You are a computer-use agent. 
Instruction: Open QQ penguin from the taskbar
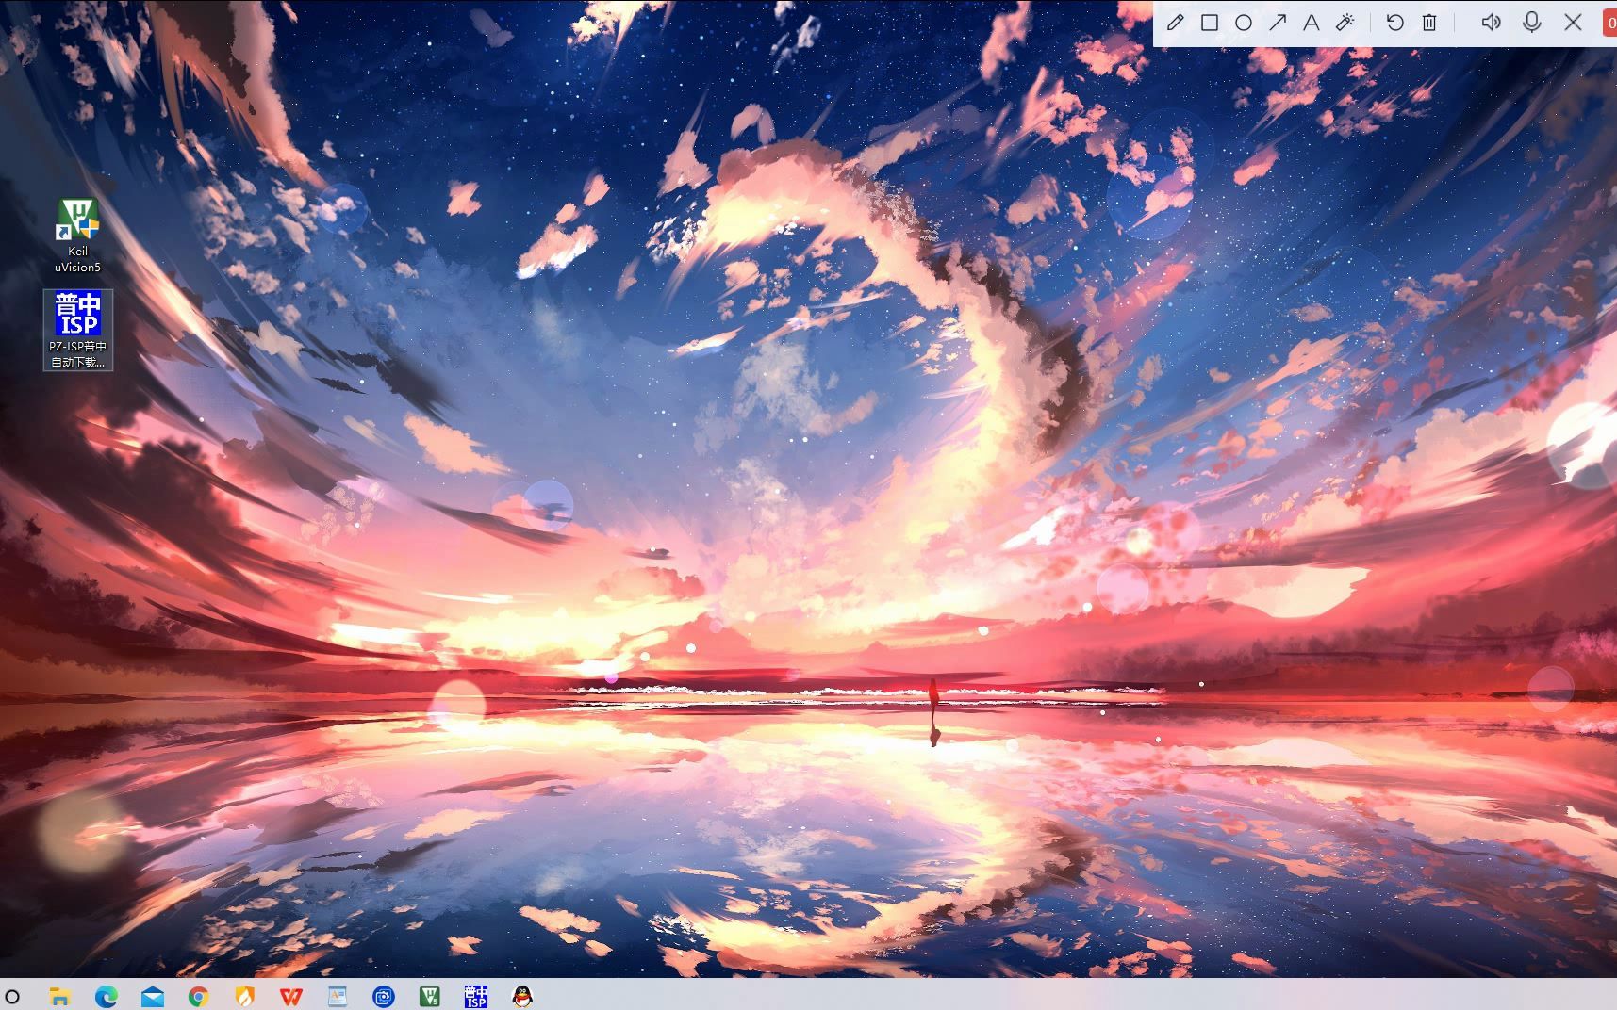pos(522,996)
